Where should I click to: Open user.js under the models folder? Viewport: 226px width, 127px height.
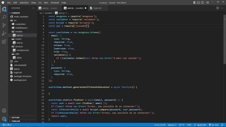click(x=23, y=35)
